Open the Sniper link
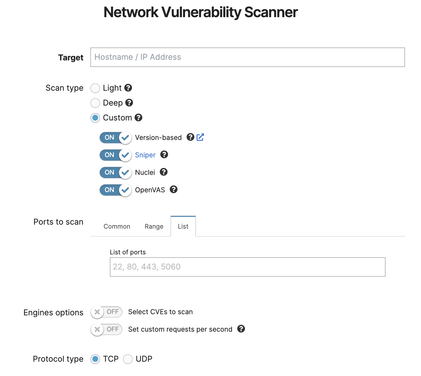 point(145,155)
